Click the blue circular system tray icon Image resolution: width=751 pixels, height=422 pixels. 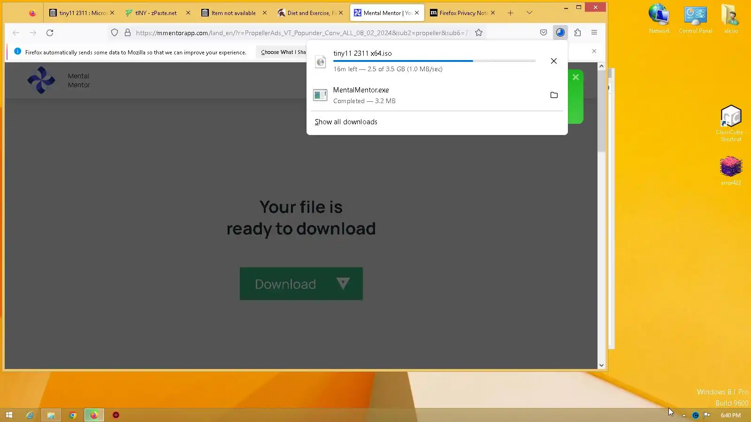click(696, 415)
